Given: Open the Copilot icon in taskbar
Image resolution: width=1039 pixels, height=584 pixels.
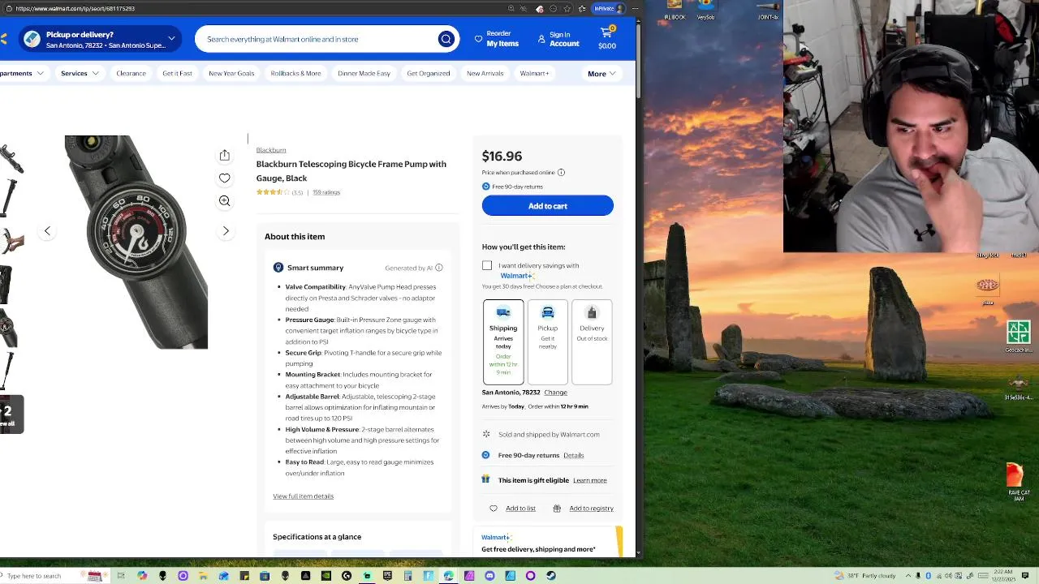Looking at the screenshot, I should point(142,576).
